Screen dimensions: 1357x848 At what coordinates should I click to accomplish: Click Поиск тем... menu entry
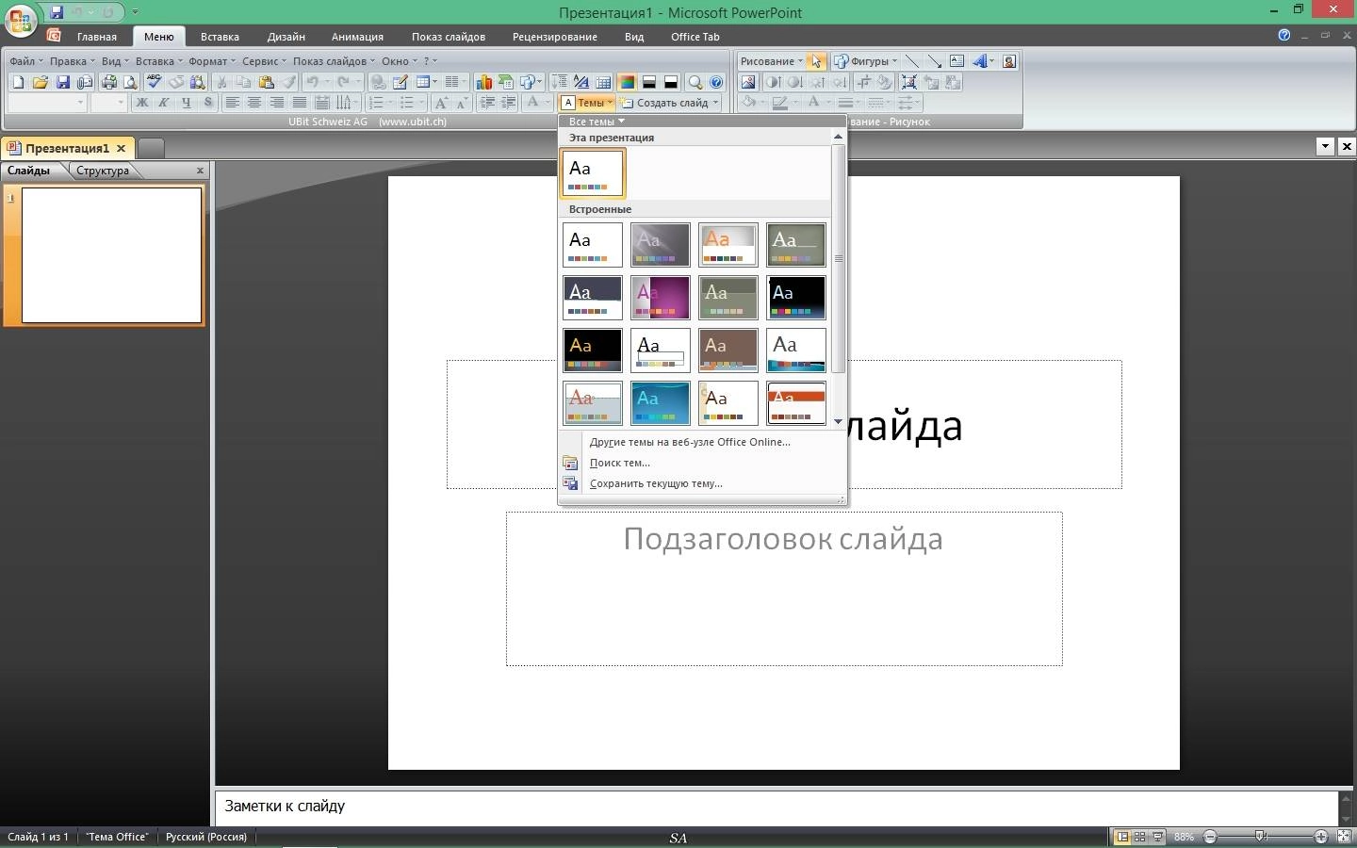(x=620, y=463)
